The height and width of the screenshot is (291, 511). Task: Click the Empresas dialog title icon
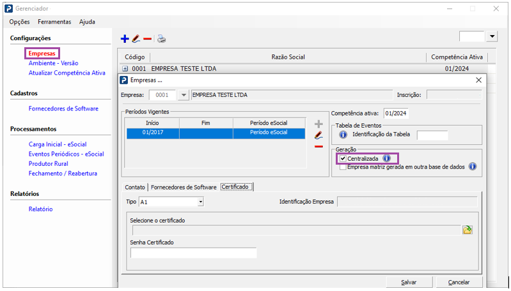coord(124,80)
